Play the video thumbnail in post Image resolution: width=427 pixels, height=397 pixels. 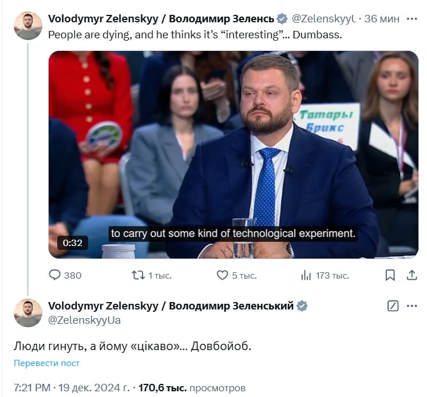pos(233,154)
